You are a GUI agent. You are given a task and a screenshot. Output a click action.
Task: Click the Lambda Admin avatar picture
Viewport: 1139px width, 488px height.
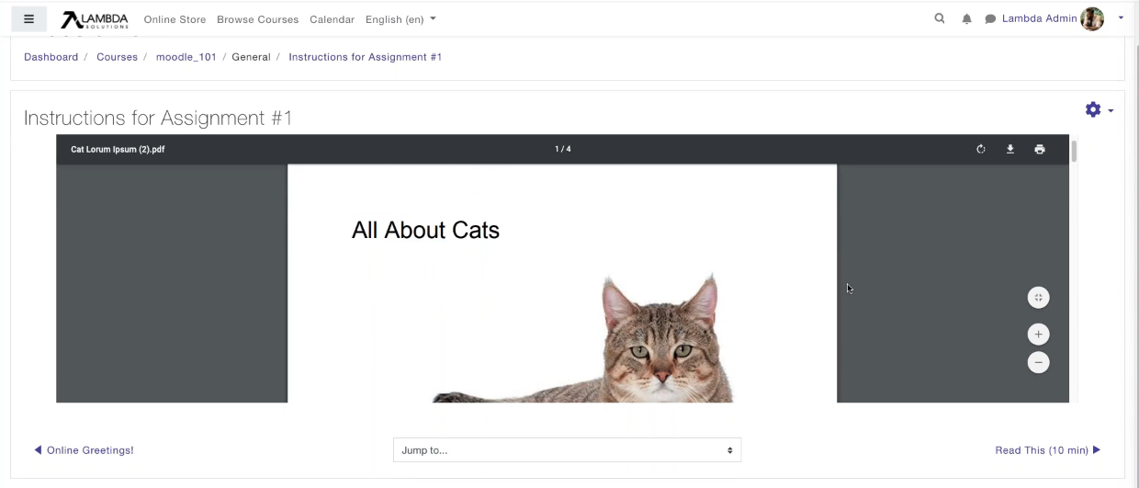(1092, 18)
